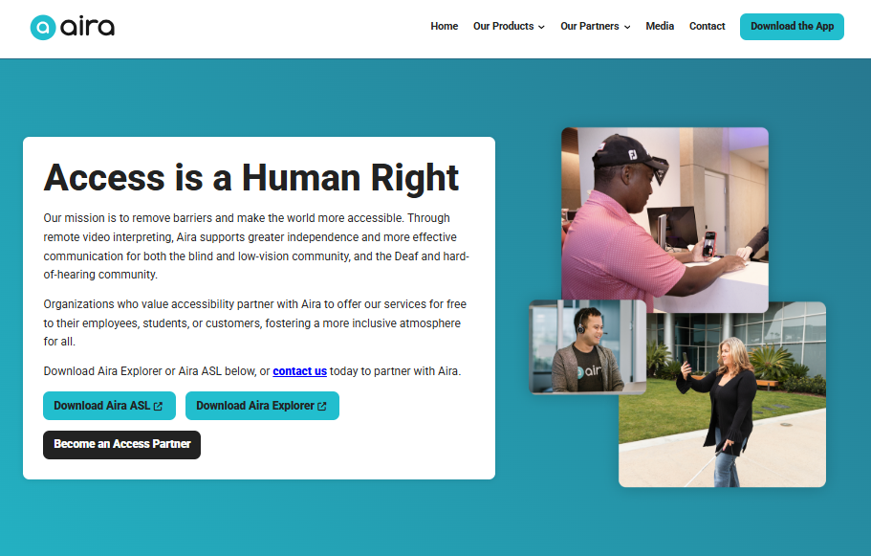Expand the Our Partners dropdown
This screenshot has height=556, width=871.
pos(590,26)
